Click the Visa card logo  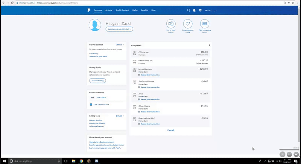[92, 97]
